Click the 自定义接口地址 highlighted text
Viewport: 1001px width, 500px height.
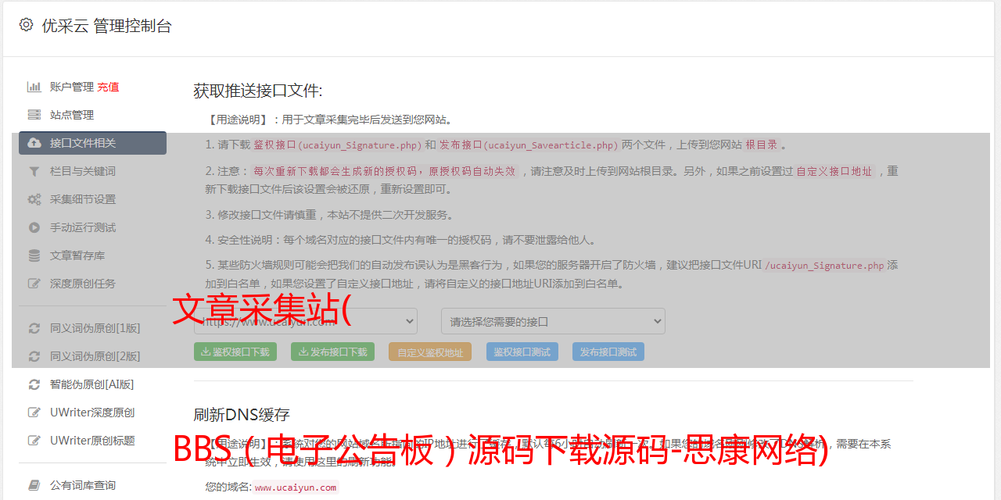(834, 171)
